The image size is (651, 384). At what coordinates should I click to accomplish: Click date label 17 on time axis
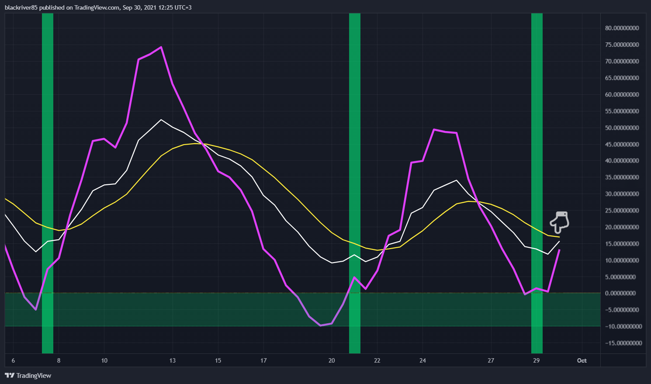click(263, 360)
